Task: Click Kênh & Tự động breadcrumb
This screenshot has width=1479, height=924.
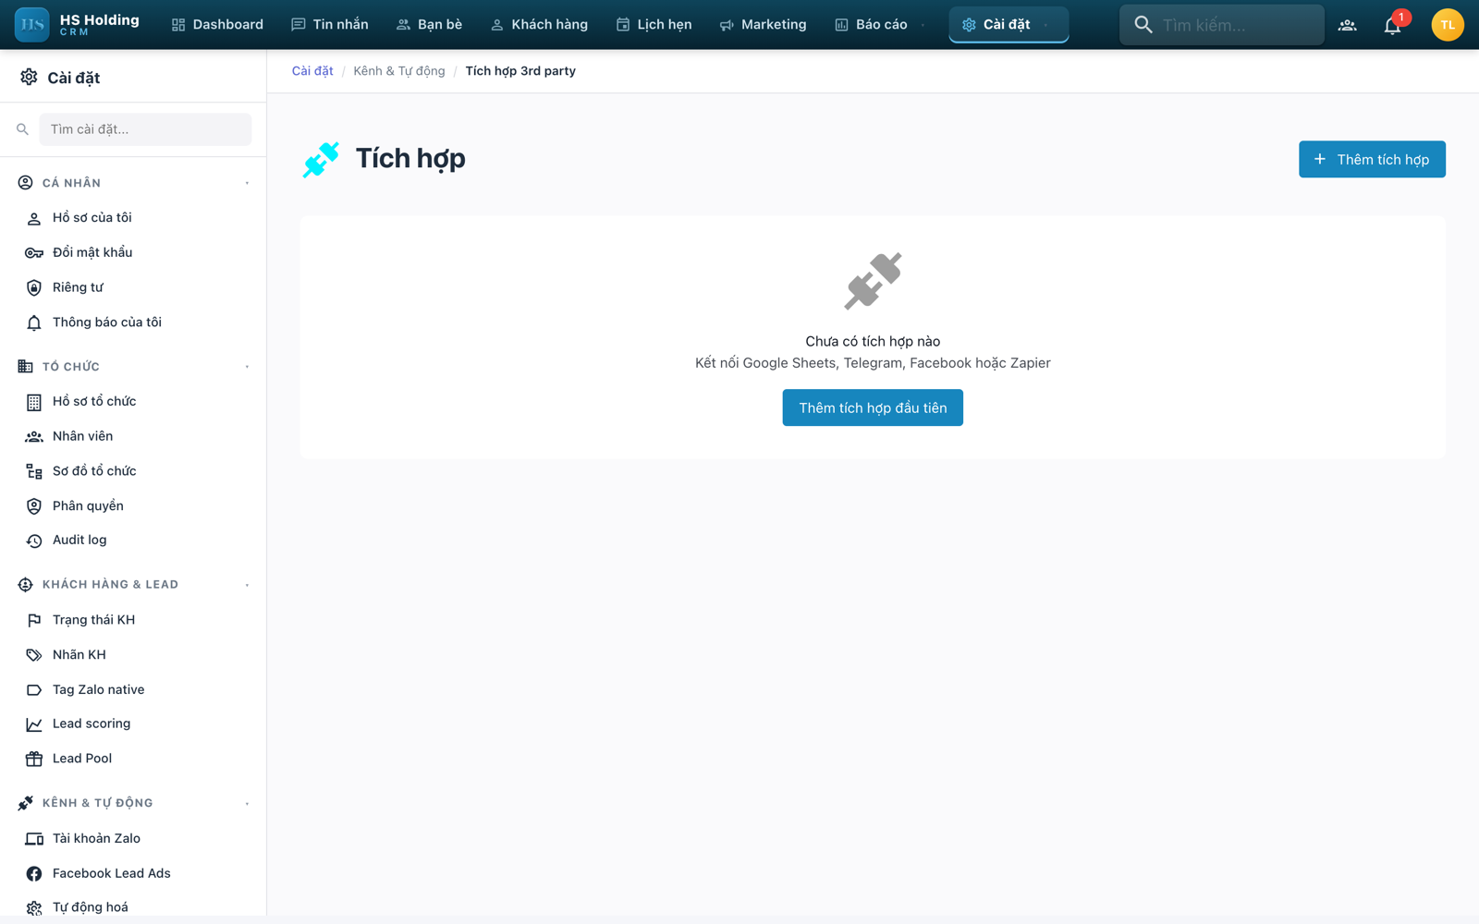Action: click(x=399, y=71)
